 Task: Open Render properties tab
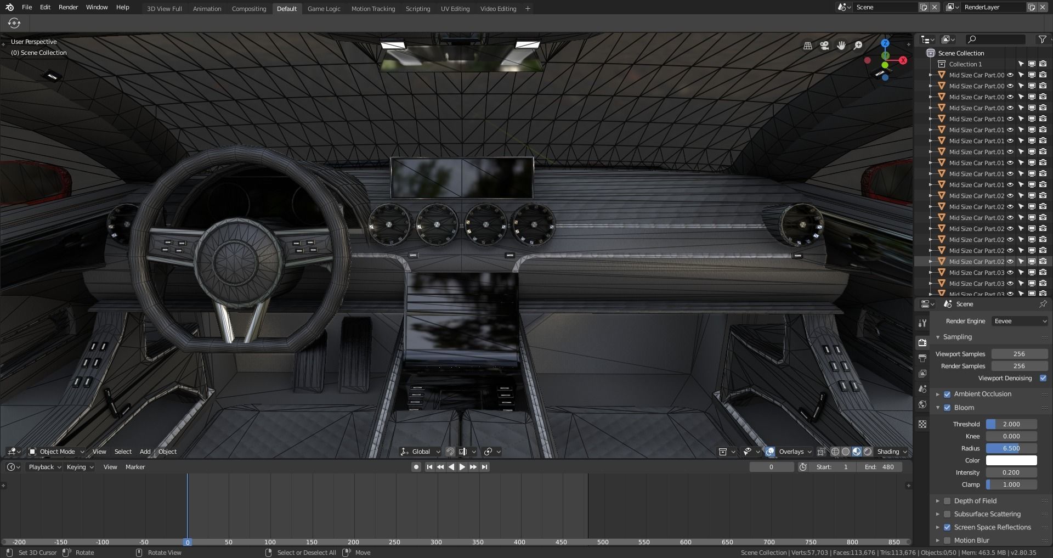(922, 342)
